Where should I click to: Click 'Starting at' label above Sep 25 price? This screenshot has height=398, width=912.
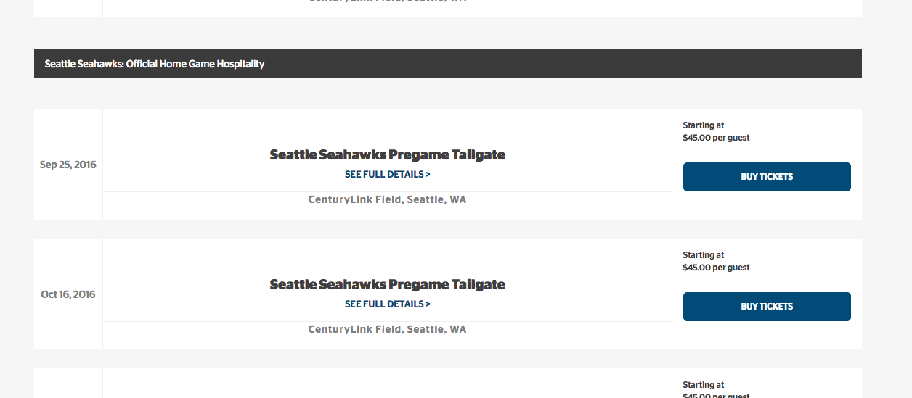704,125
